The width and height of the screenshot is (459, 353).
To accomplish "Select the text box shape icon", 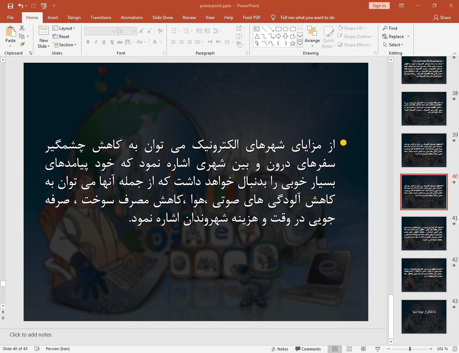I will [x=257, y=29].
